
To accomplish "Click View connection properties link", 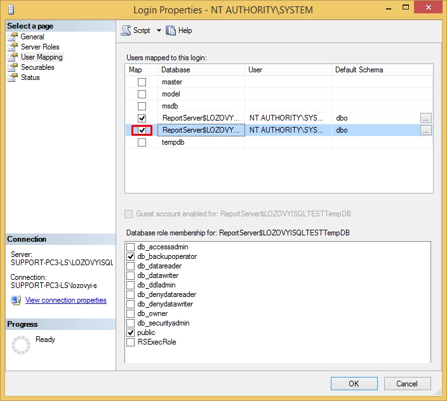I will [66, 300].
